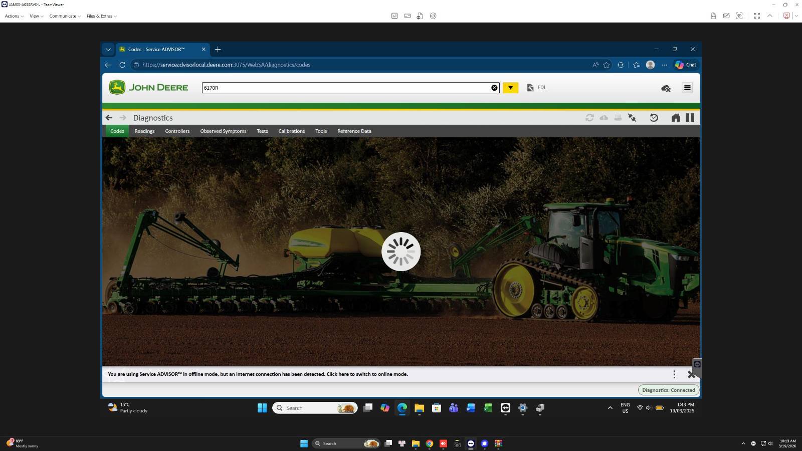The height and width of the screenshot is (451, 802).
Task: Open the session History icon
Action: point(654,117)
